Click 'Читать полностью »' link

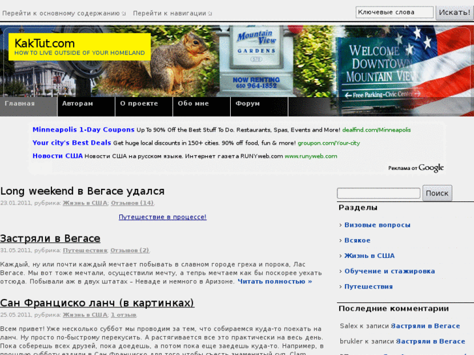pos(274,281)
